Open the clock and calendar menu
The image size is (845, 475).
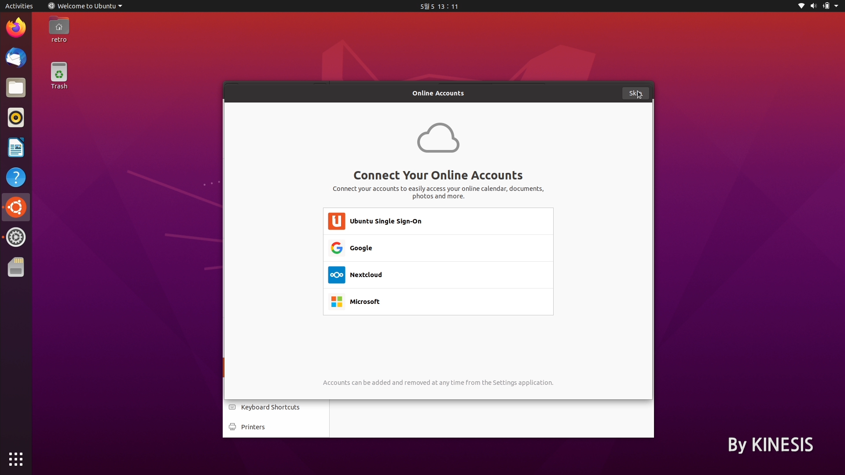click(x=439, y=6)
